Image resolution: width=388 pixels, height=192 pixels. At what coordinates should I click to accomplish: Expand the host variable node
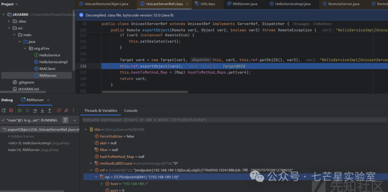pos(101,184)
